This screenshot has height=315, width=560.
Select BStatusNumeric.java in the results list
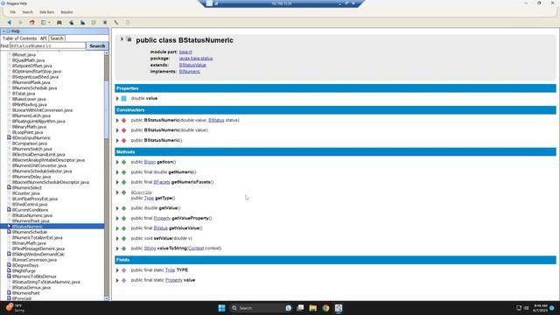point(32,215)
